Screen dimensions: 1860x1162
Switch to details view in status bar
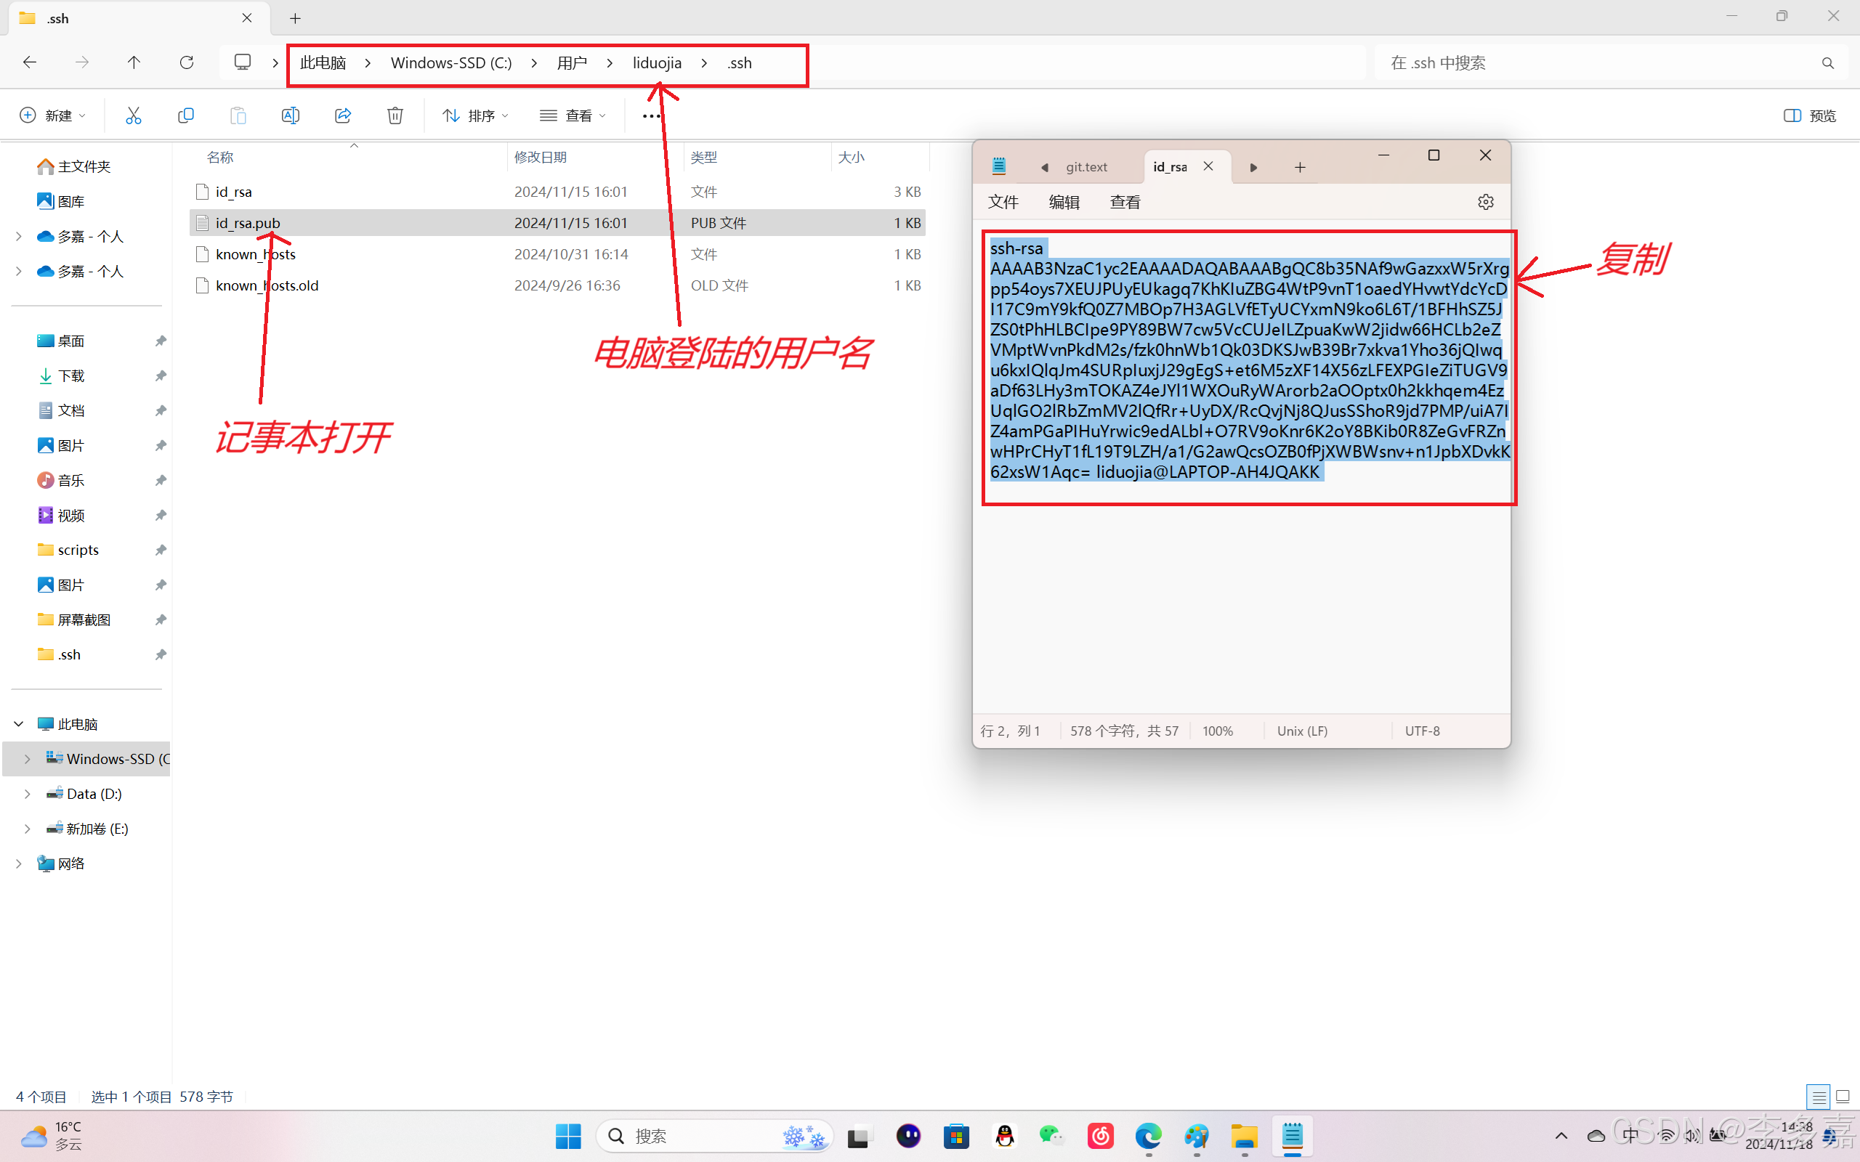pos(1818,1097)
